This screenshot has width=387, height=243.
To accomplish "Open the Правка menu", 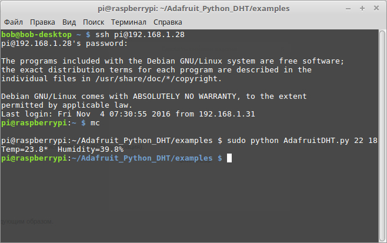I will (42, 22).
